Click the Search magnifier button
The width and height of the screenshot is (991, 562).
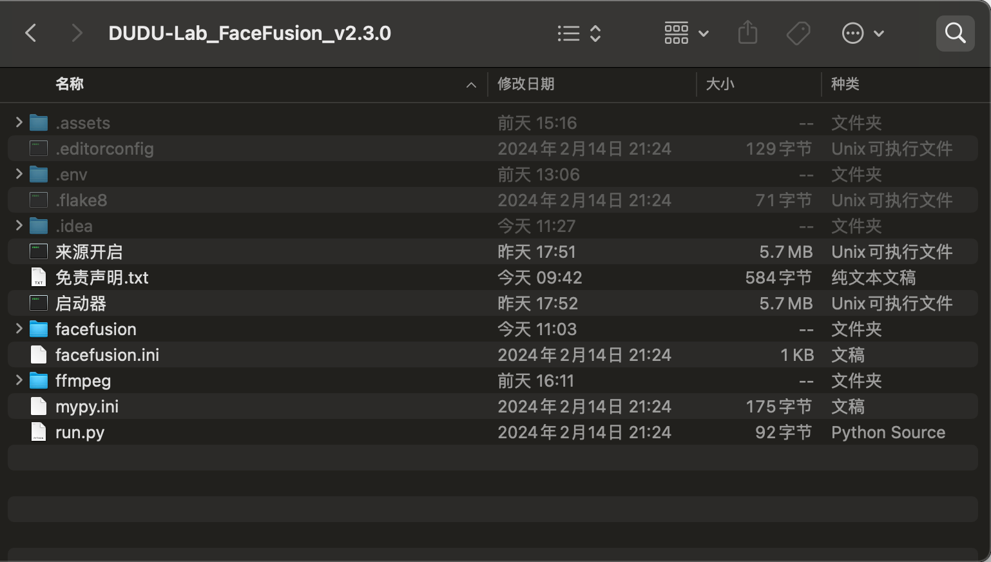pyautogui.click(x=955, y=33)
